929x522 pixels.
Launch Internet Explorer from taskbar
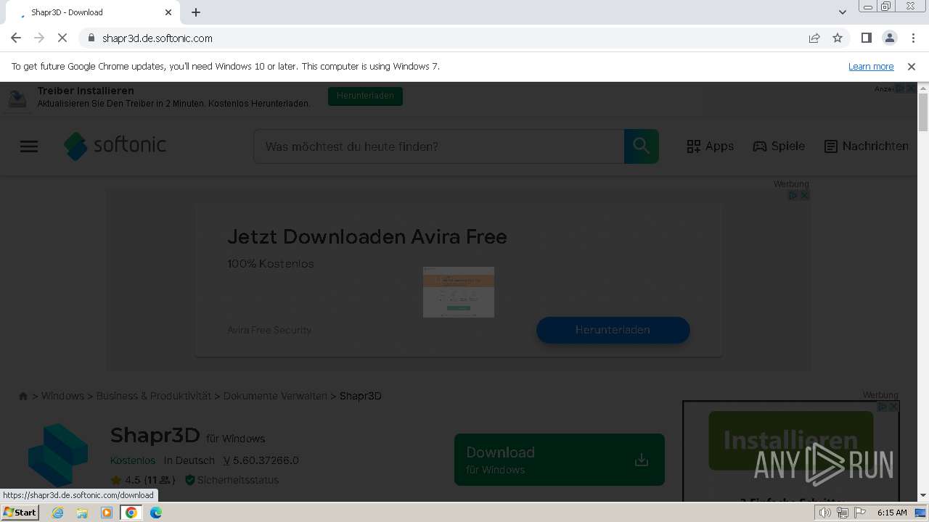tap(57, 513)
